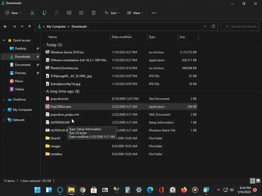Select 61E8poagd5L._AC_SL1000_.jpg file
The width and height of the screenshot is (262, 196).
(x=121, y=76)
